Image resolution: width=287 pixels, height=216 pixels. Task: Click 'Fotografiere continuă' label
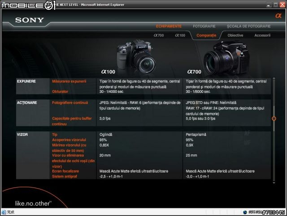(70, 103)
